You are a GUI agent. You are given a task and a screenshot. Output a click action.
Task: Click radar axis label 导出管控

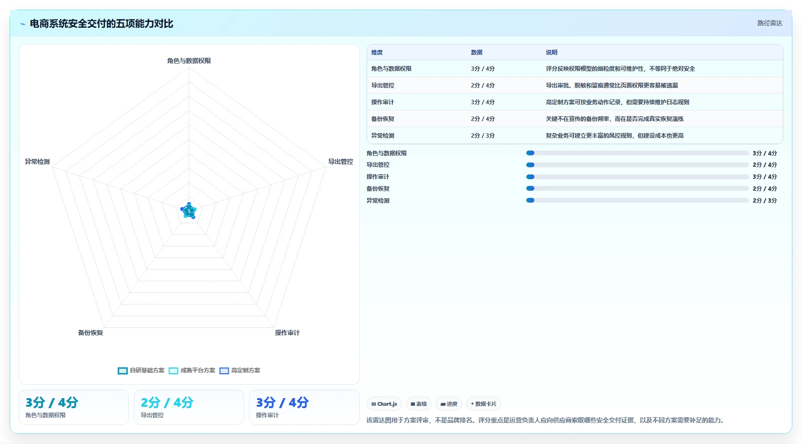(340, 162)
